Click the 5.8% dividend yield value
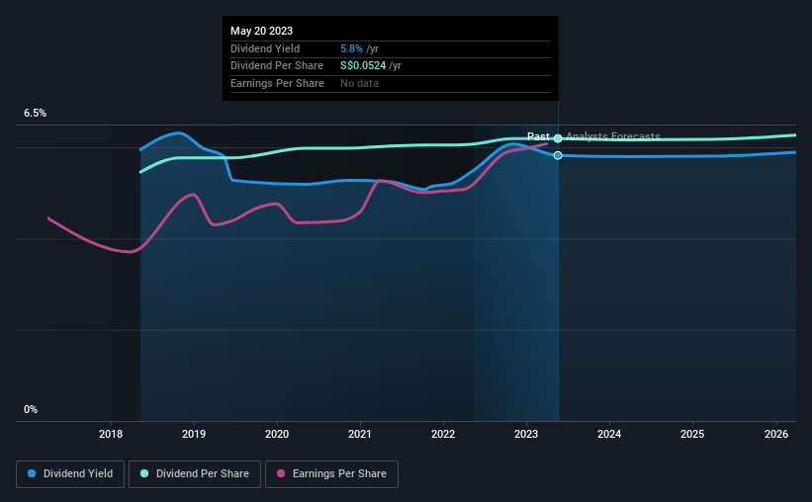 pyautogui.click(x=351, y=48)
